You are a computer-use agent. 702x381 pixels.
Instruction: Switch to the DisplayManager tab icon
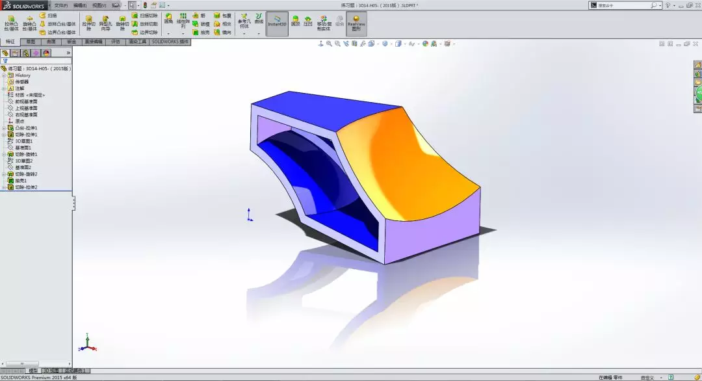pos(46,53)
